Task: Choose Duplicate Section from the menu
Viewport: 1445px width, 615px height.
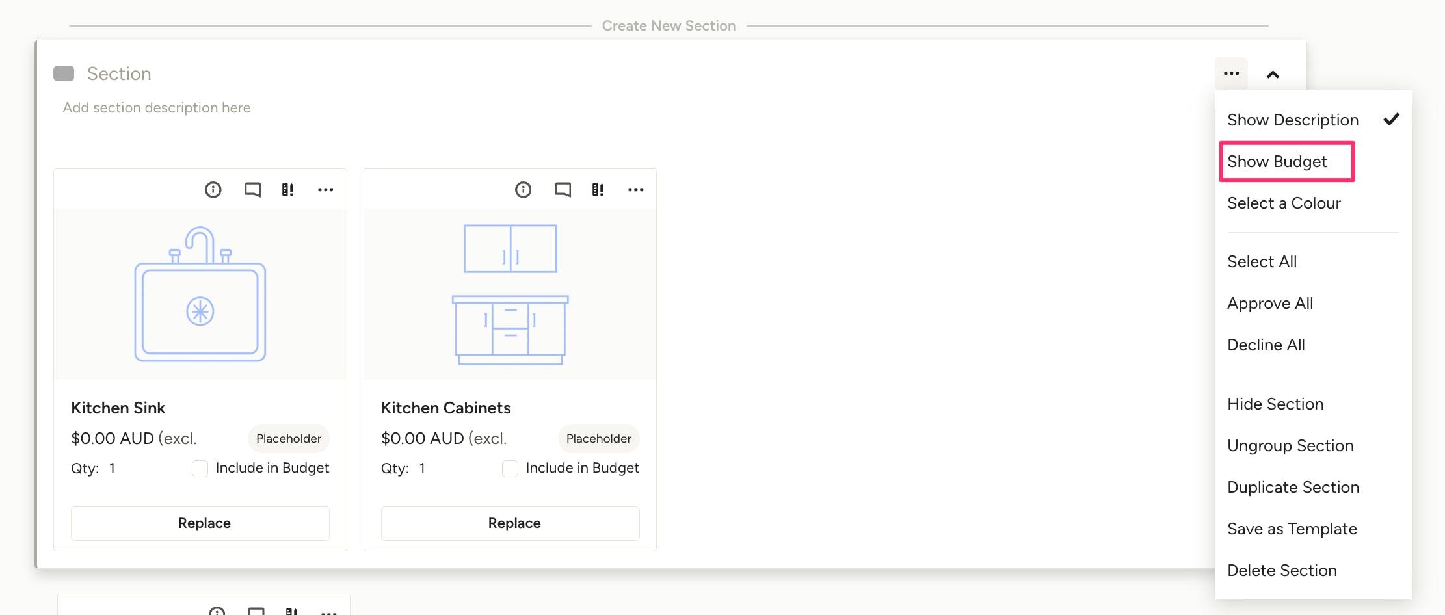Action: [1293, 488]
